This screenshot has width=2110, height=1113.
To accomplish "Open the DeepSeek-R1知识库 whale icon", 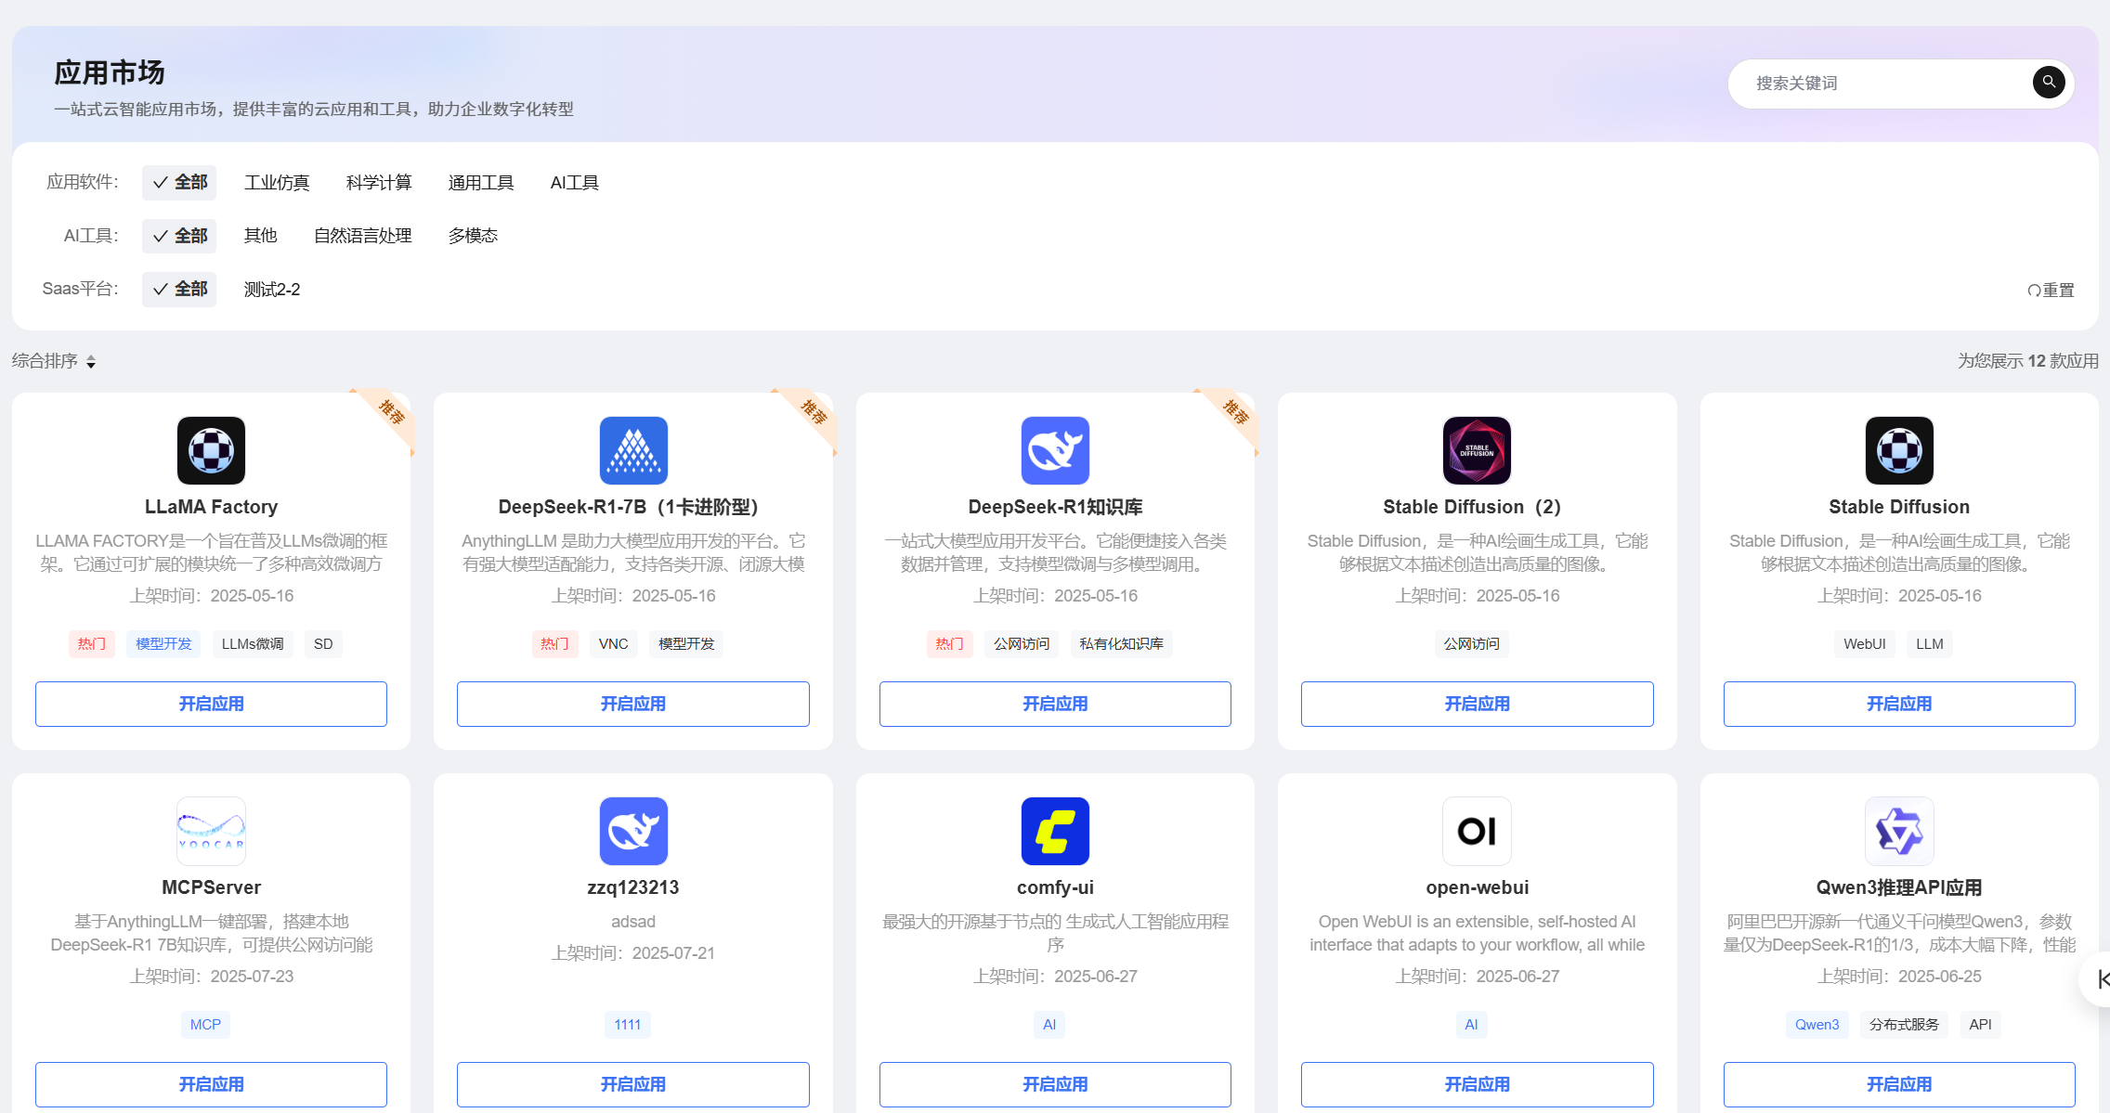I will [x=1055, y=451].
